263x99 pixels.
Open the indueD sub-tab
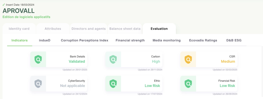tap(44, 40)
